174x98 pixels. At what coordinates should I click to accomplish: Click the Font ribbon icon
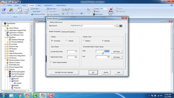click(x=88, y=11)
